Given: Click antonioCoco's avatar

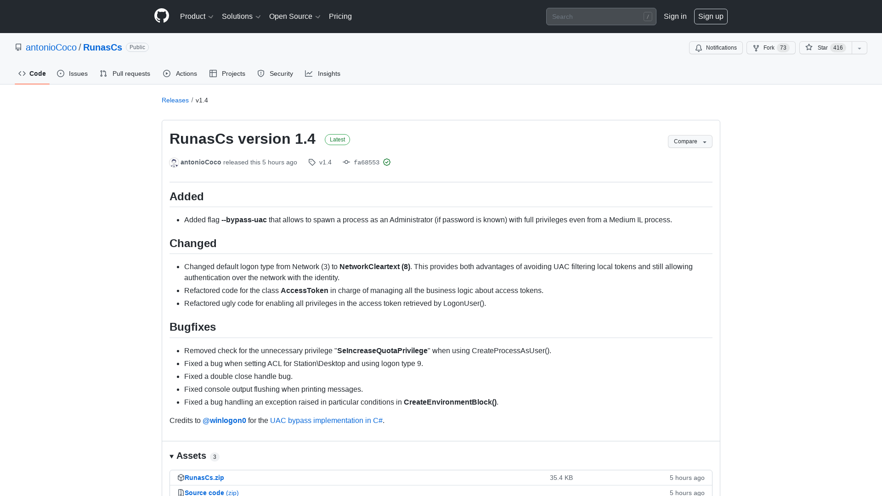Looking at the screenshot, I should click(x=174, y=163).
